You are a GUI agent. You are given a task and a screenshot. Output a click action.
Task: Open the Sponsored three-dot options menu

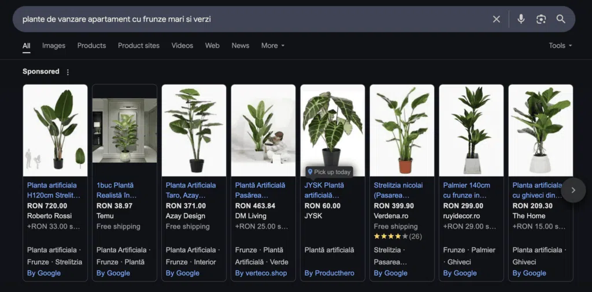tap(68, 72)
